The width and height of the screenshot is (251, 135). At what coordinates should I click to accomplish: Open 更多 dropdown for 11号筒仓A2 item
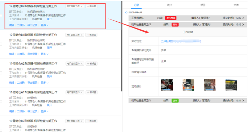45,83
